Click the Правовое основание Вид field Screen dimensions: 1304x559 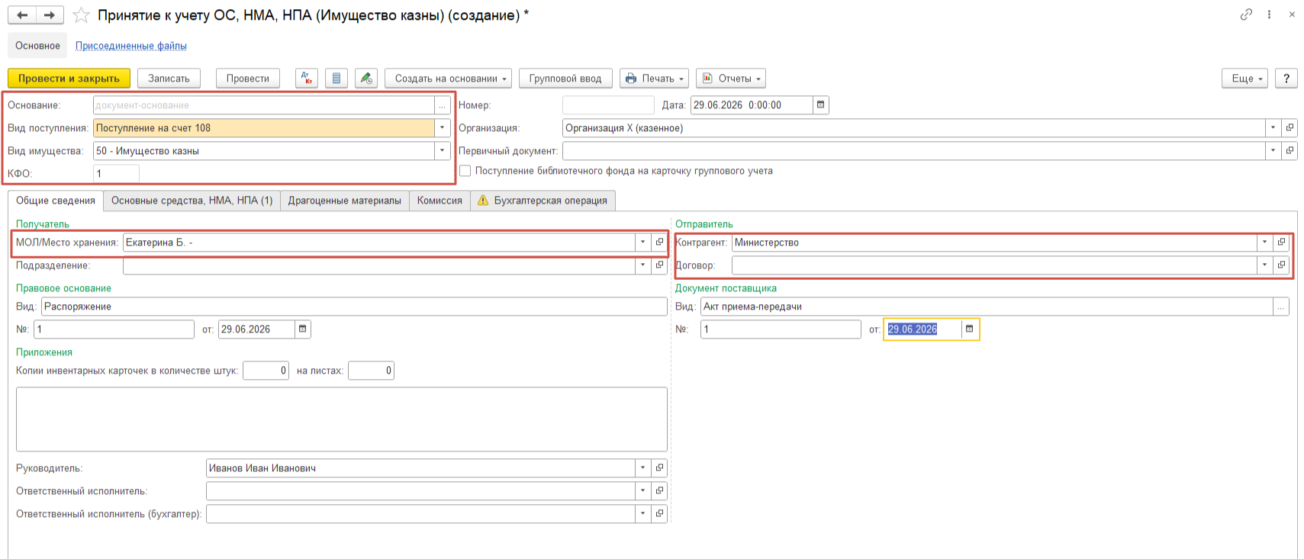(x=355, y=307)
